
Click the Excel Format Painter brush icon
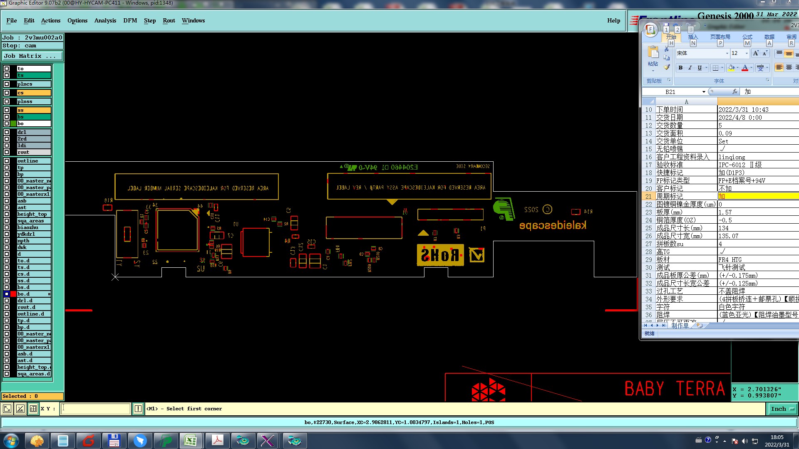667,67
